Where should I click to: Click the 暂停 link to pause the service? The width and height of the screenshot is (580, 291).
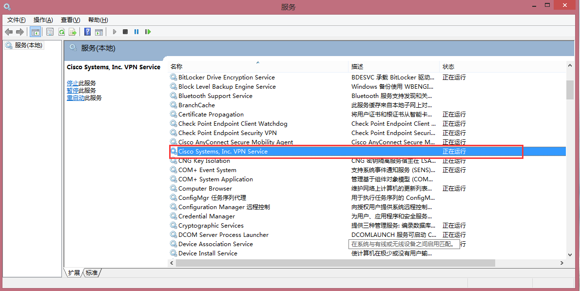[x=73, y=91]
